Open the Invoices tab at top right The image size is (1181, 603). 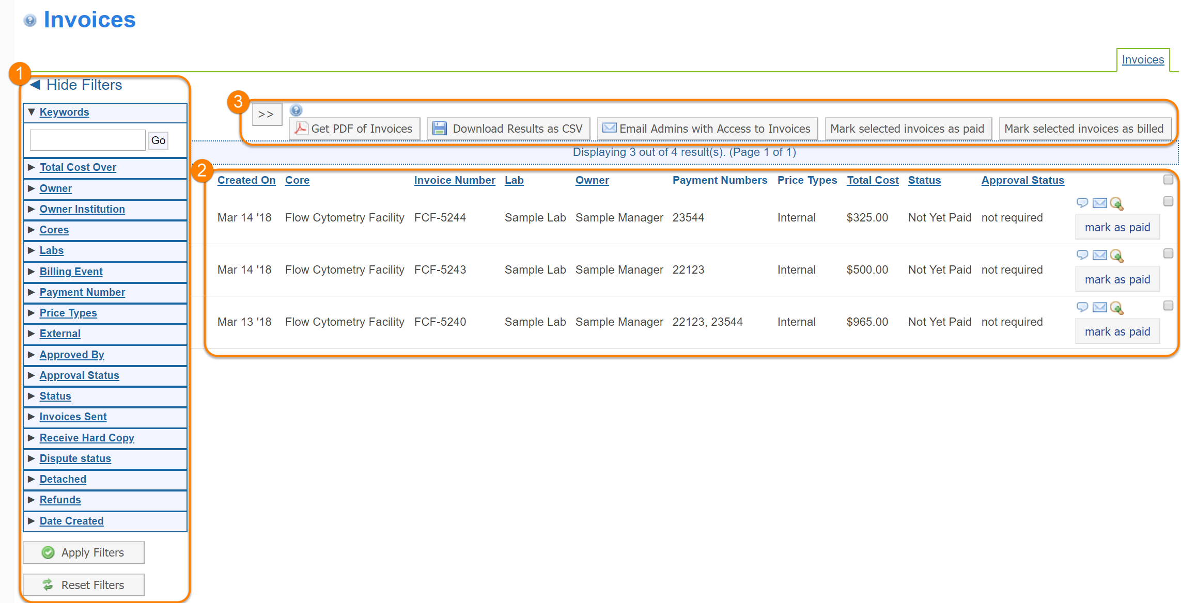coord(1143,60)
